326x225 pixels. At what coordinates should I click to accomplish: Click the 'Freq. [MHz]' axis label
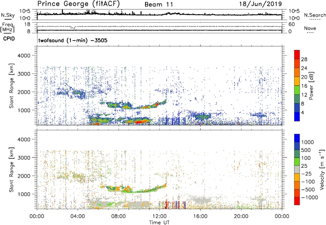click(x=7, y=28)
